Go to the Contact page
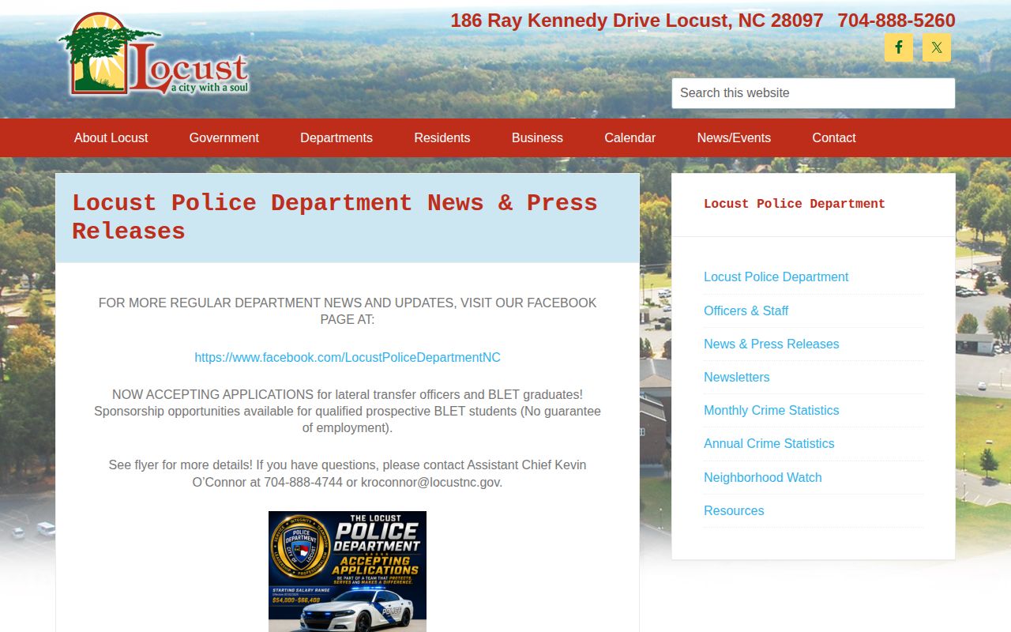 [x=834, y=137]
